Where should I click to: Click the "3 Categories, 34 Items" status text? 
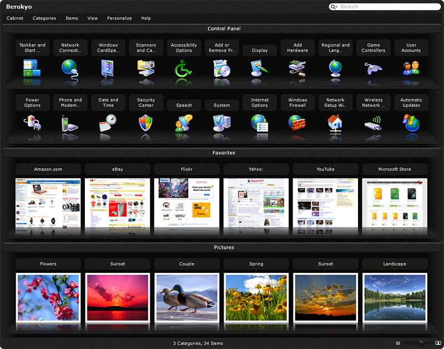click(x=198, y=343)
